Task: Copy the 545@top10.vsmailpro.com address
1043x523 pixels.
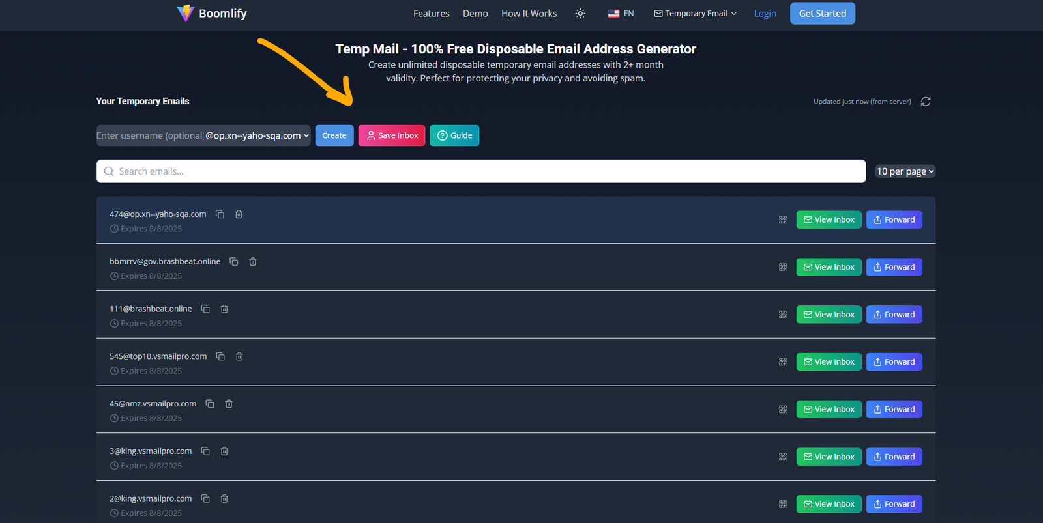Action: (x=220, y=356)
